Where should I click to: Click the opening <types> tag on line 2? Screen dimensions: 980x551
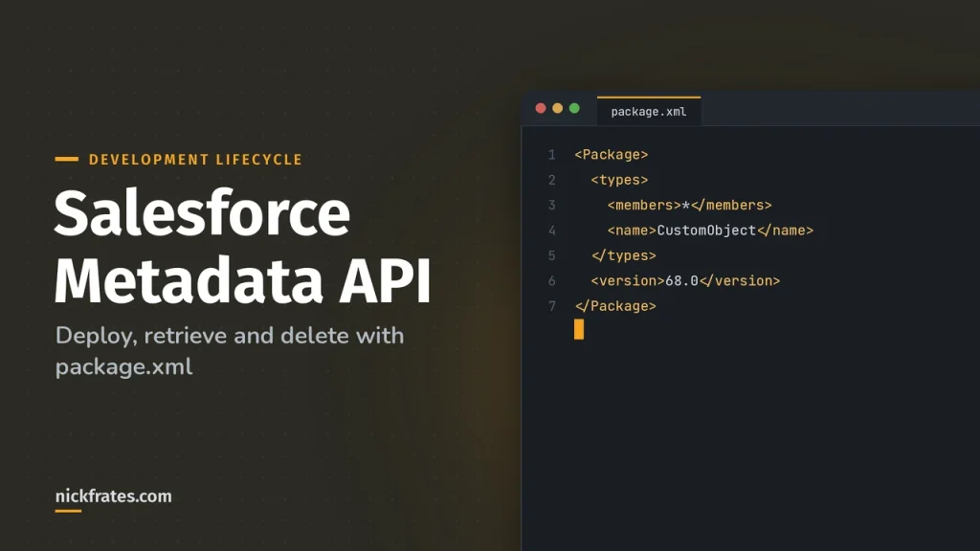point(619,180)
